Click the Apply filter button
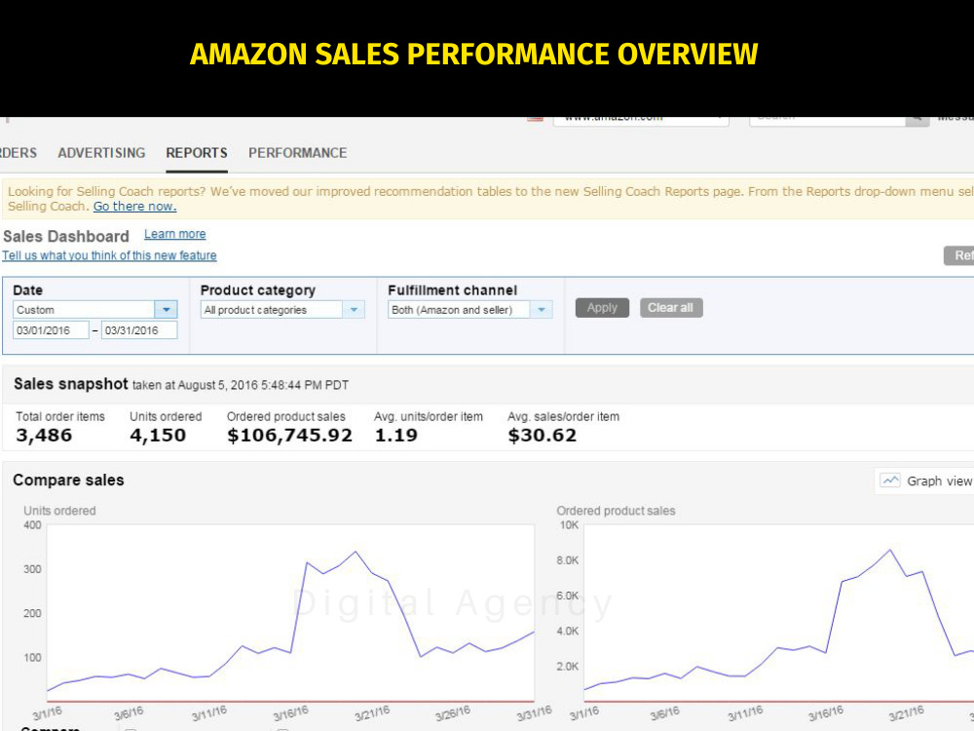 point(602,308)
